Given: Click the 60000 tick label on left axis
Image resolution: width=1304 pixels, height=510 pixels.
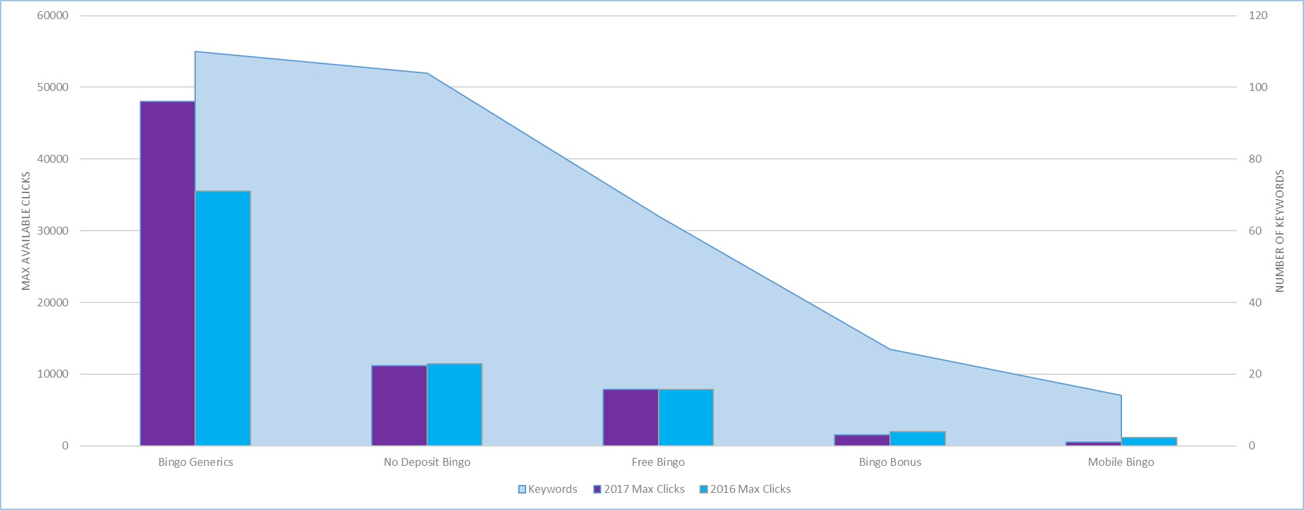Looking at the screenshot, I should click(53, 16).
